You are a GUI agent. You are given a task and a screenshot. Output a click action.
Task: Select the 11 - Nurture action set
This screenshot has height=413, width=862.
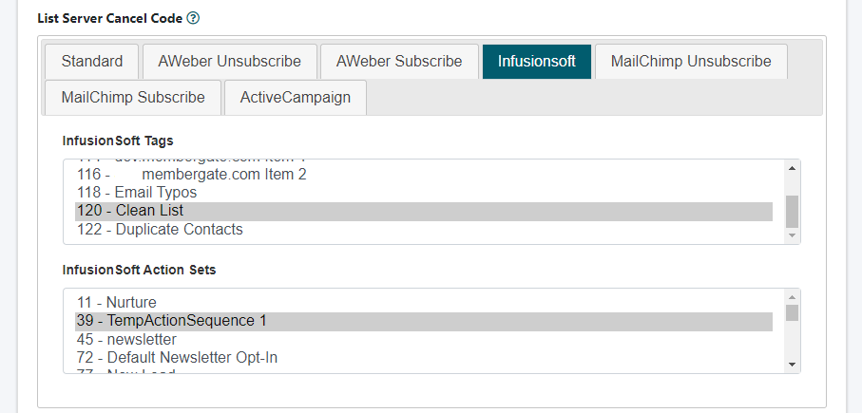423,303
